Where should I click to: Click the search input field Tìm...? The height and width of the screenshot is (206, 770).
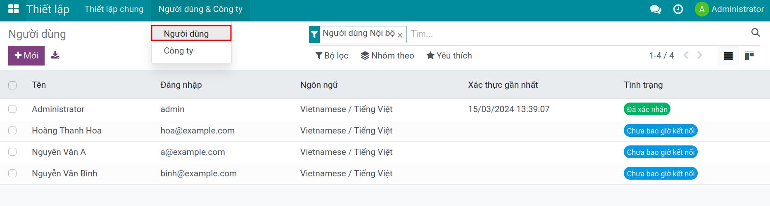578,34
